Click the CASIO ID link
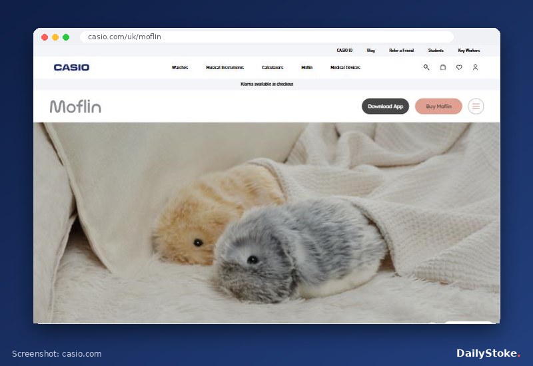 pyautogui.click(x=344, y=51)
